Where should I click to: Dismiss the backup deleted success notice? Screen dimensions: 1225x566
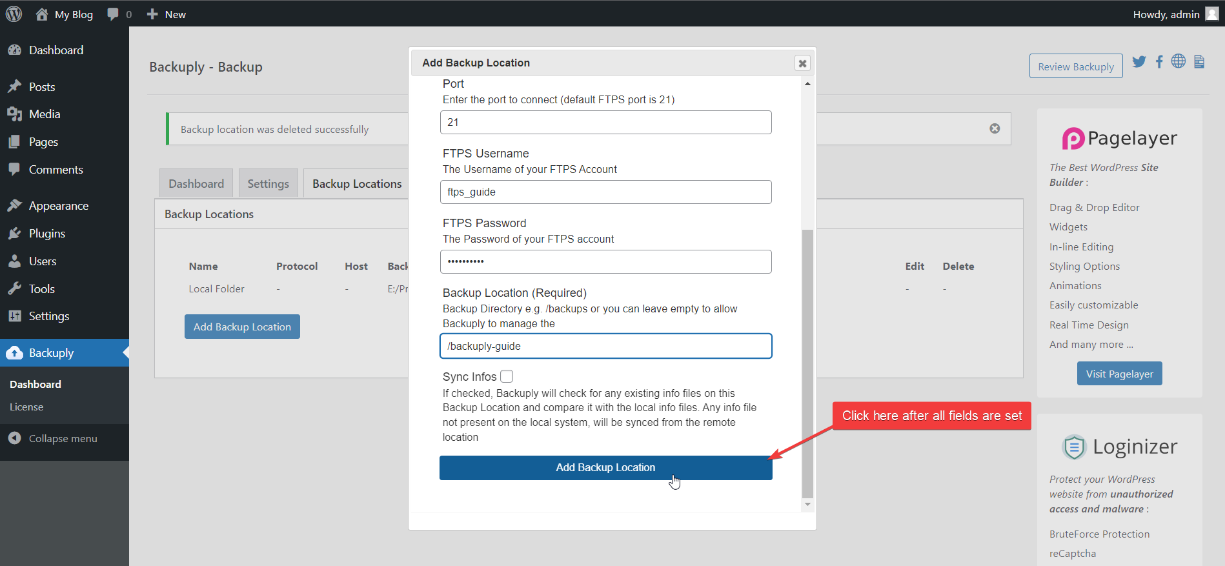coord(995,128)
